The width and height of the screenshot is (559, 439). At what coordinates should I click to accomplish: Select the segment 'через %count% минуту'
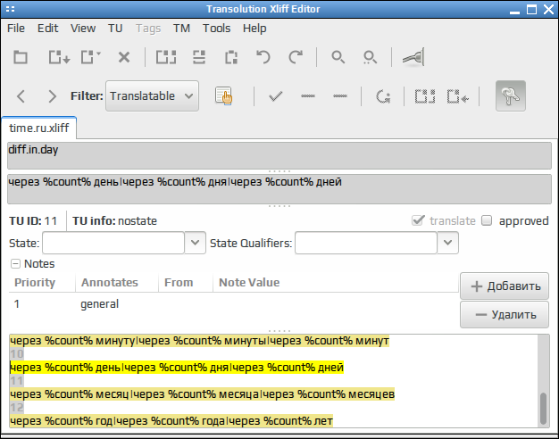199,341
